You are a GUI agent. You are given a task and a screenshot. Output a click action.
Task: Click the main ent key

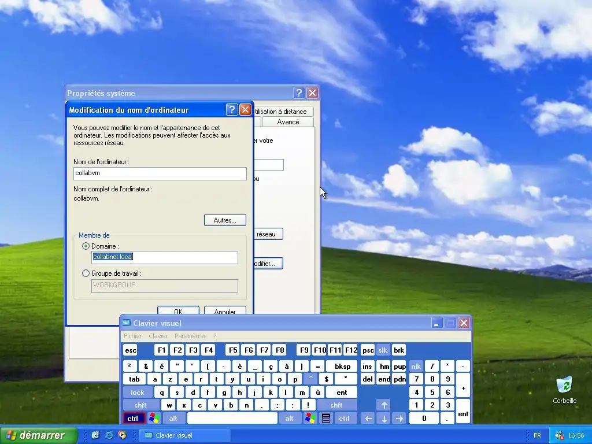coord(342,393)
